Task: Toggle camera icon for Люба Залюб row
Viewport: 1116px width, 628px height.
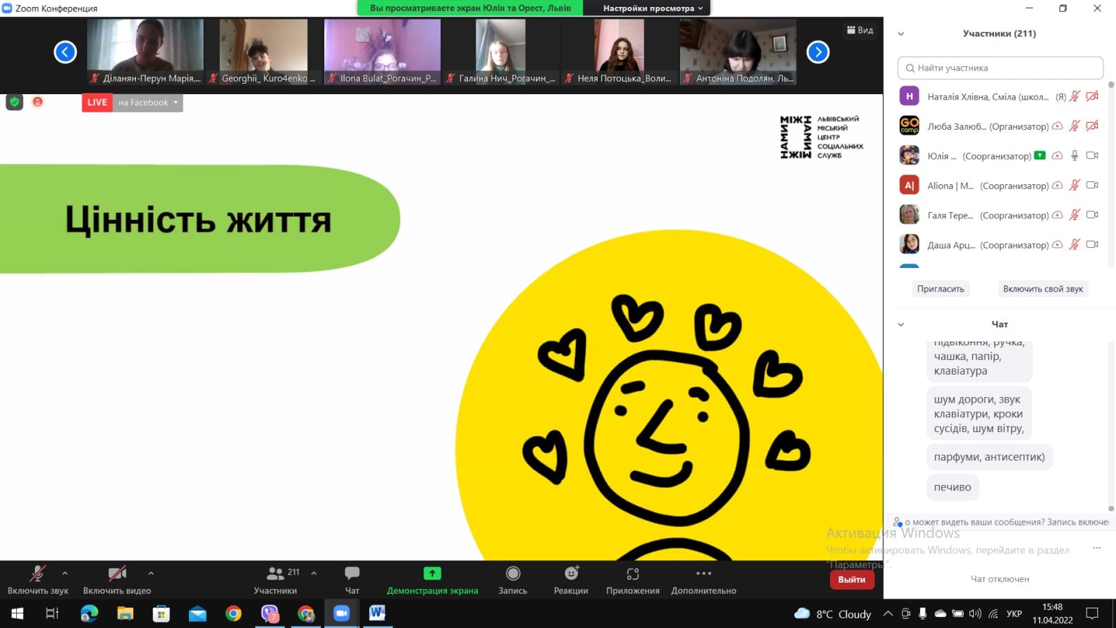Action: tap(1092, 126)
